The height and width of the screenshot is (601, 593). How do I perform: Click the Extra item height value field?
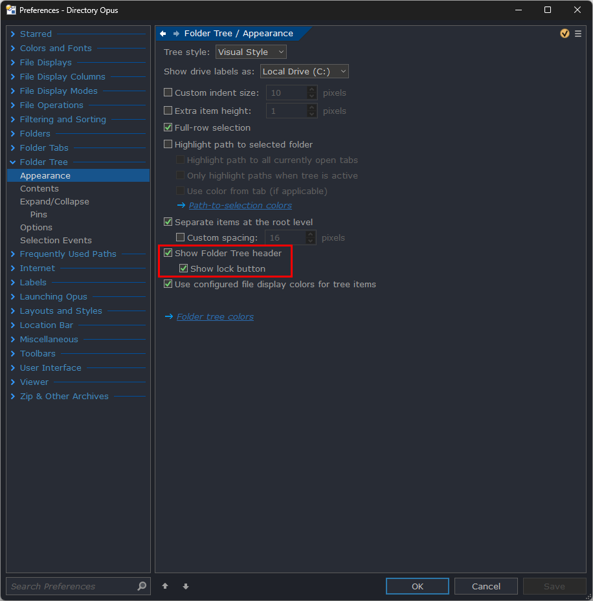[287, 111]
